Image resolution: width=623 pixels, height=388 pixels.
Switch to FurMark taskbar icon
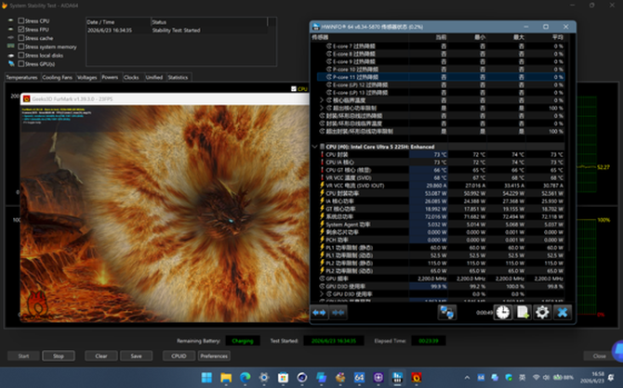point(417,378)
